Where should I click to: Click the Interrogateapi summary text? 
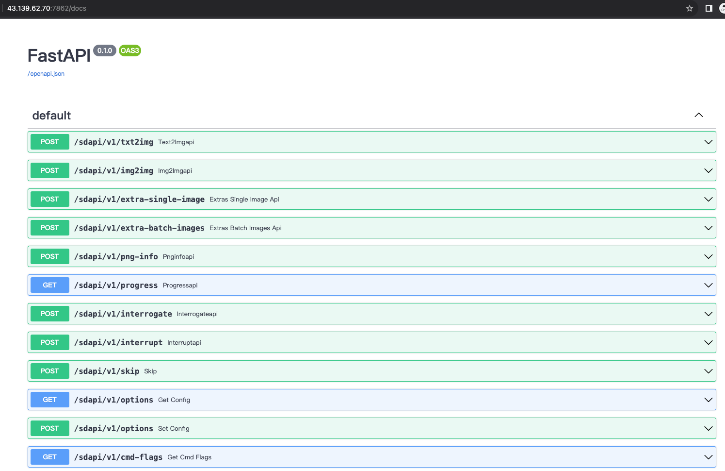click(197, 314)
